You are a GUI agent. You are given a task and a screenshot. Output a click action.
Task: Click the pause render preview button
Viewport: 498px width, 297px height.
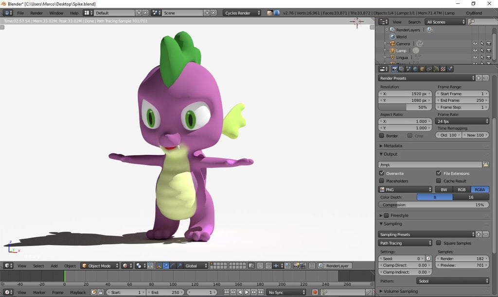coord(312,265)
